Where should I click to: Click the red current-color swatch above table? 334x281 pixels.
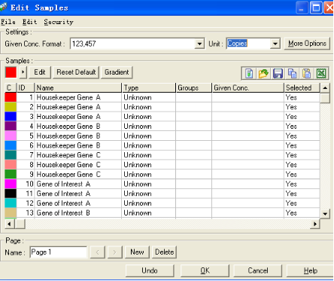coord(11,72)
